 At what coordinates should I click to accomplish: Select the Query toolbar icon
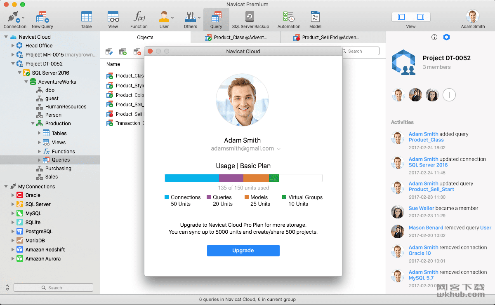click(216, 17)
